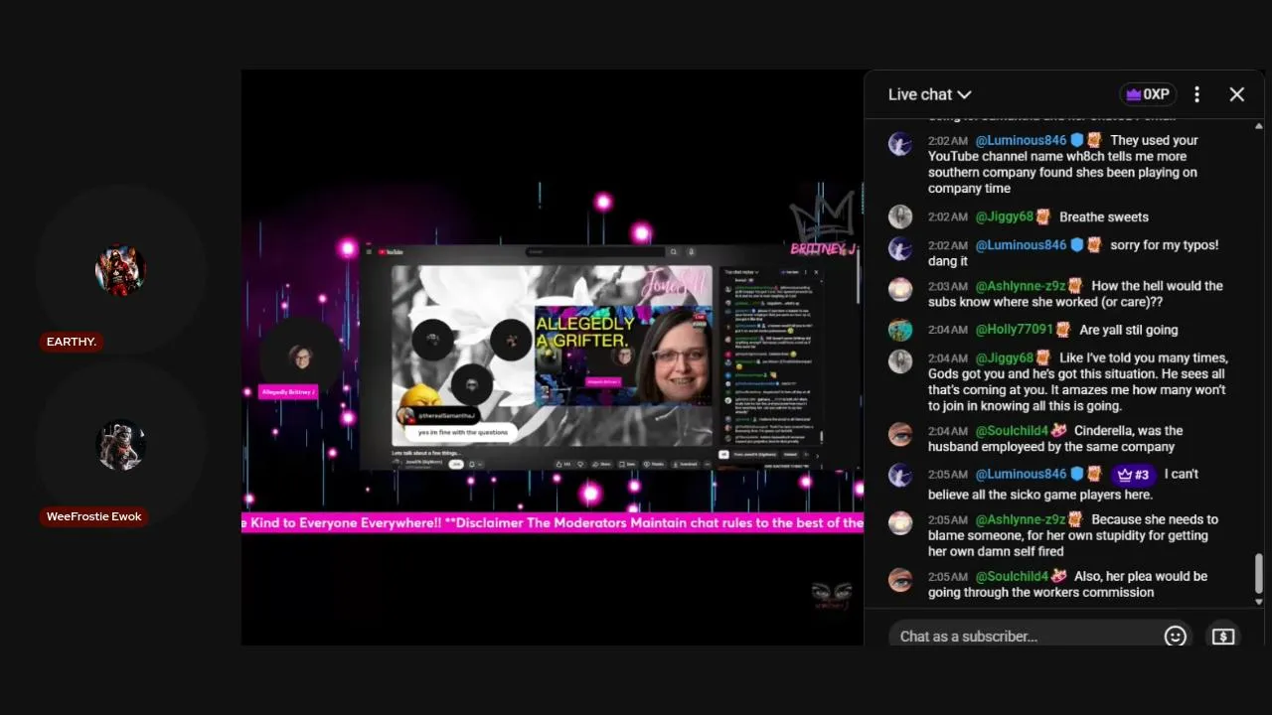Click avatar beside 'Breathe sweets' message
The width and height of the screenshot is (1272, 715).
900,217
